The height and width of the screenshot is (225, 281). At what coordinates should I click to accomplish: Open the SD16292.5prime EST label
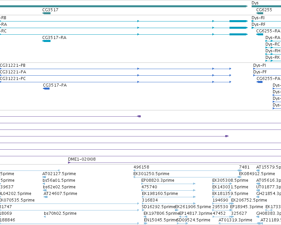(158, 207)
